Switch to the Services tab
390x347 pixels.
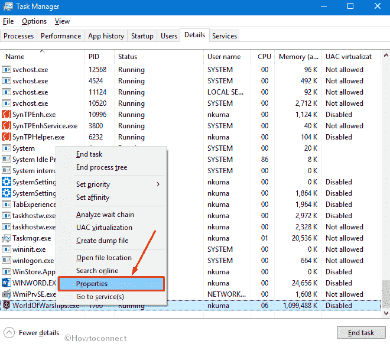coord(225,36)
